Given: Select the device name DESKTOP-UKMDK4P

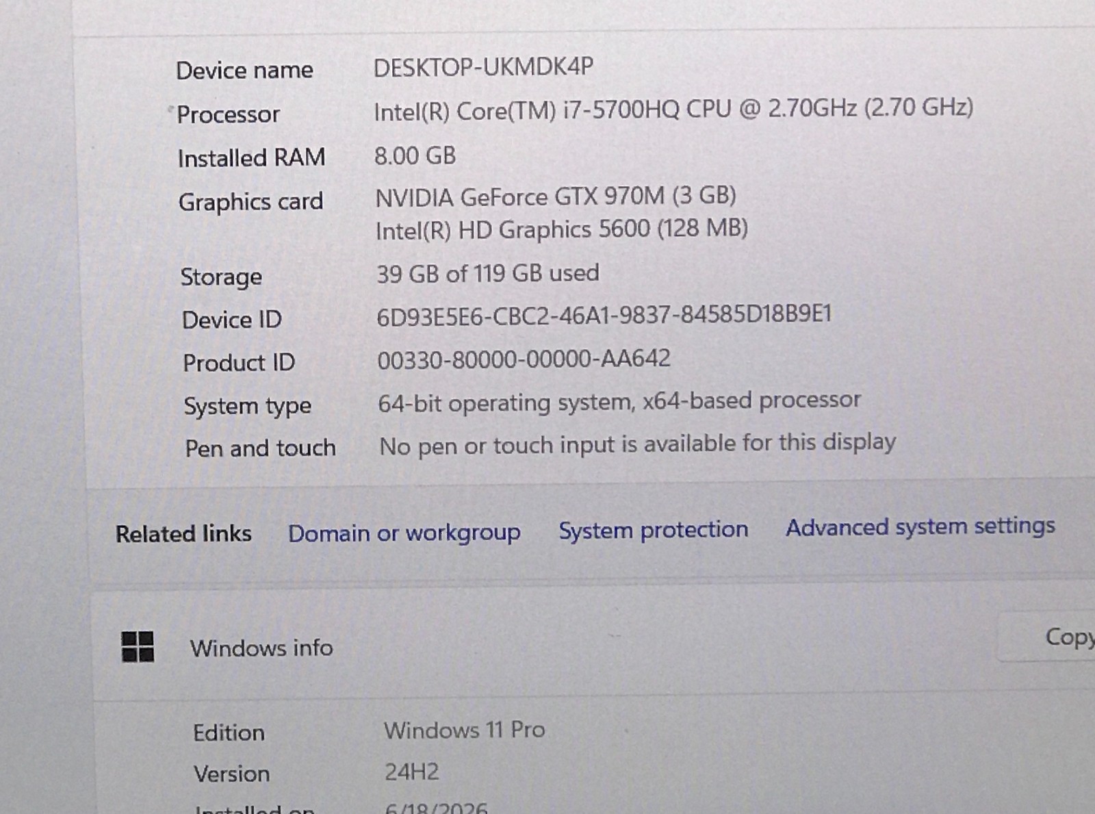Looking at the screenshot, I should 483,67.
